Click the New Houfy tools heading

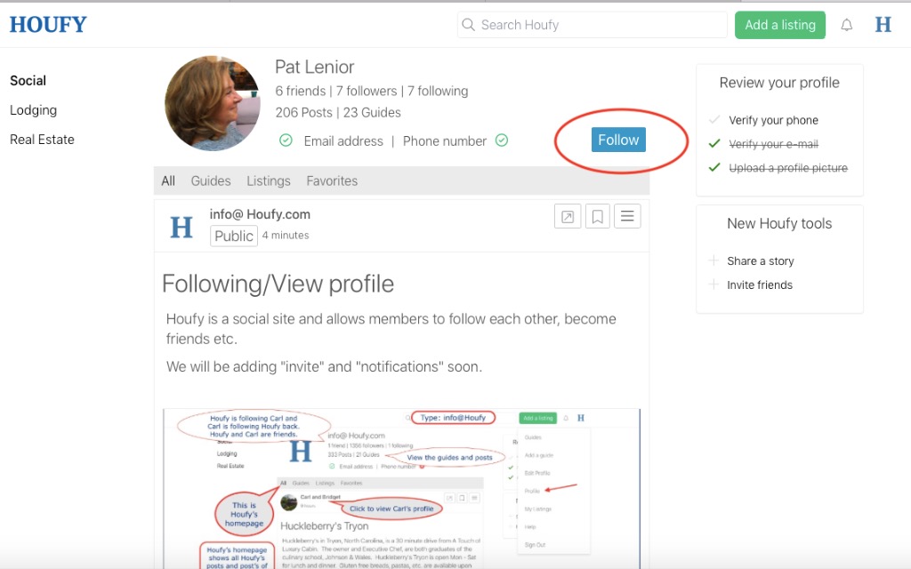click(x=779, y=223)
